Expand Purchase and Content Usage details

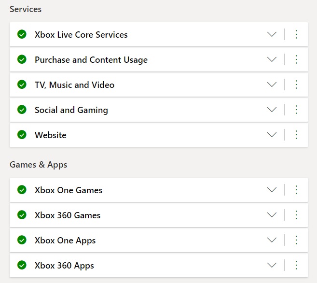click(x=272, y=59)
